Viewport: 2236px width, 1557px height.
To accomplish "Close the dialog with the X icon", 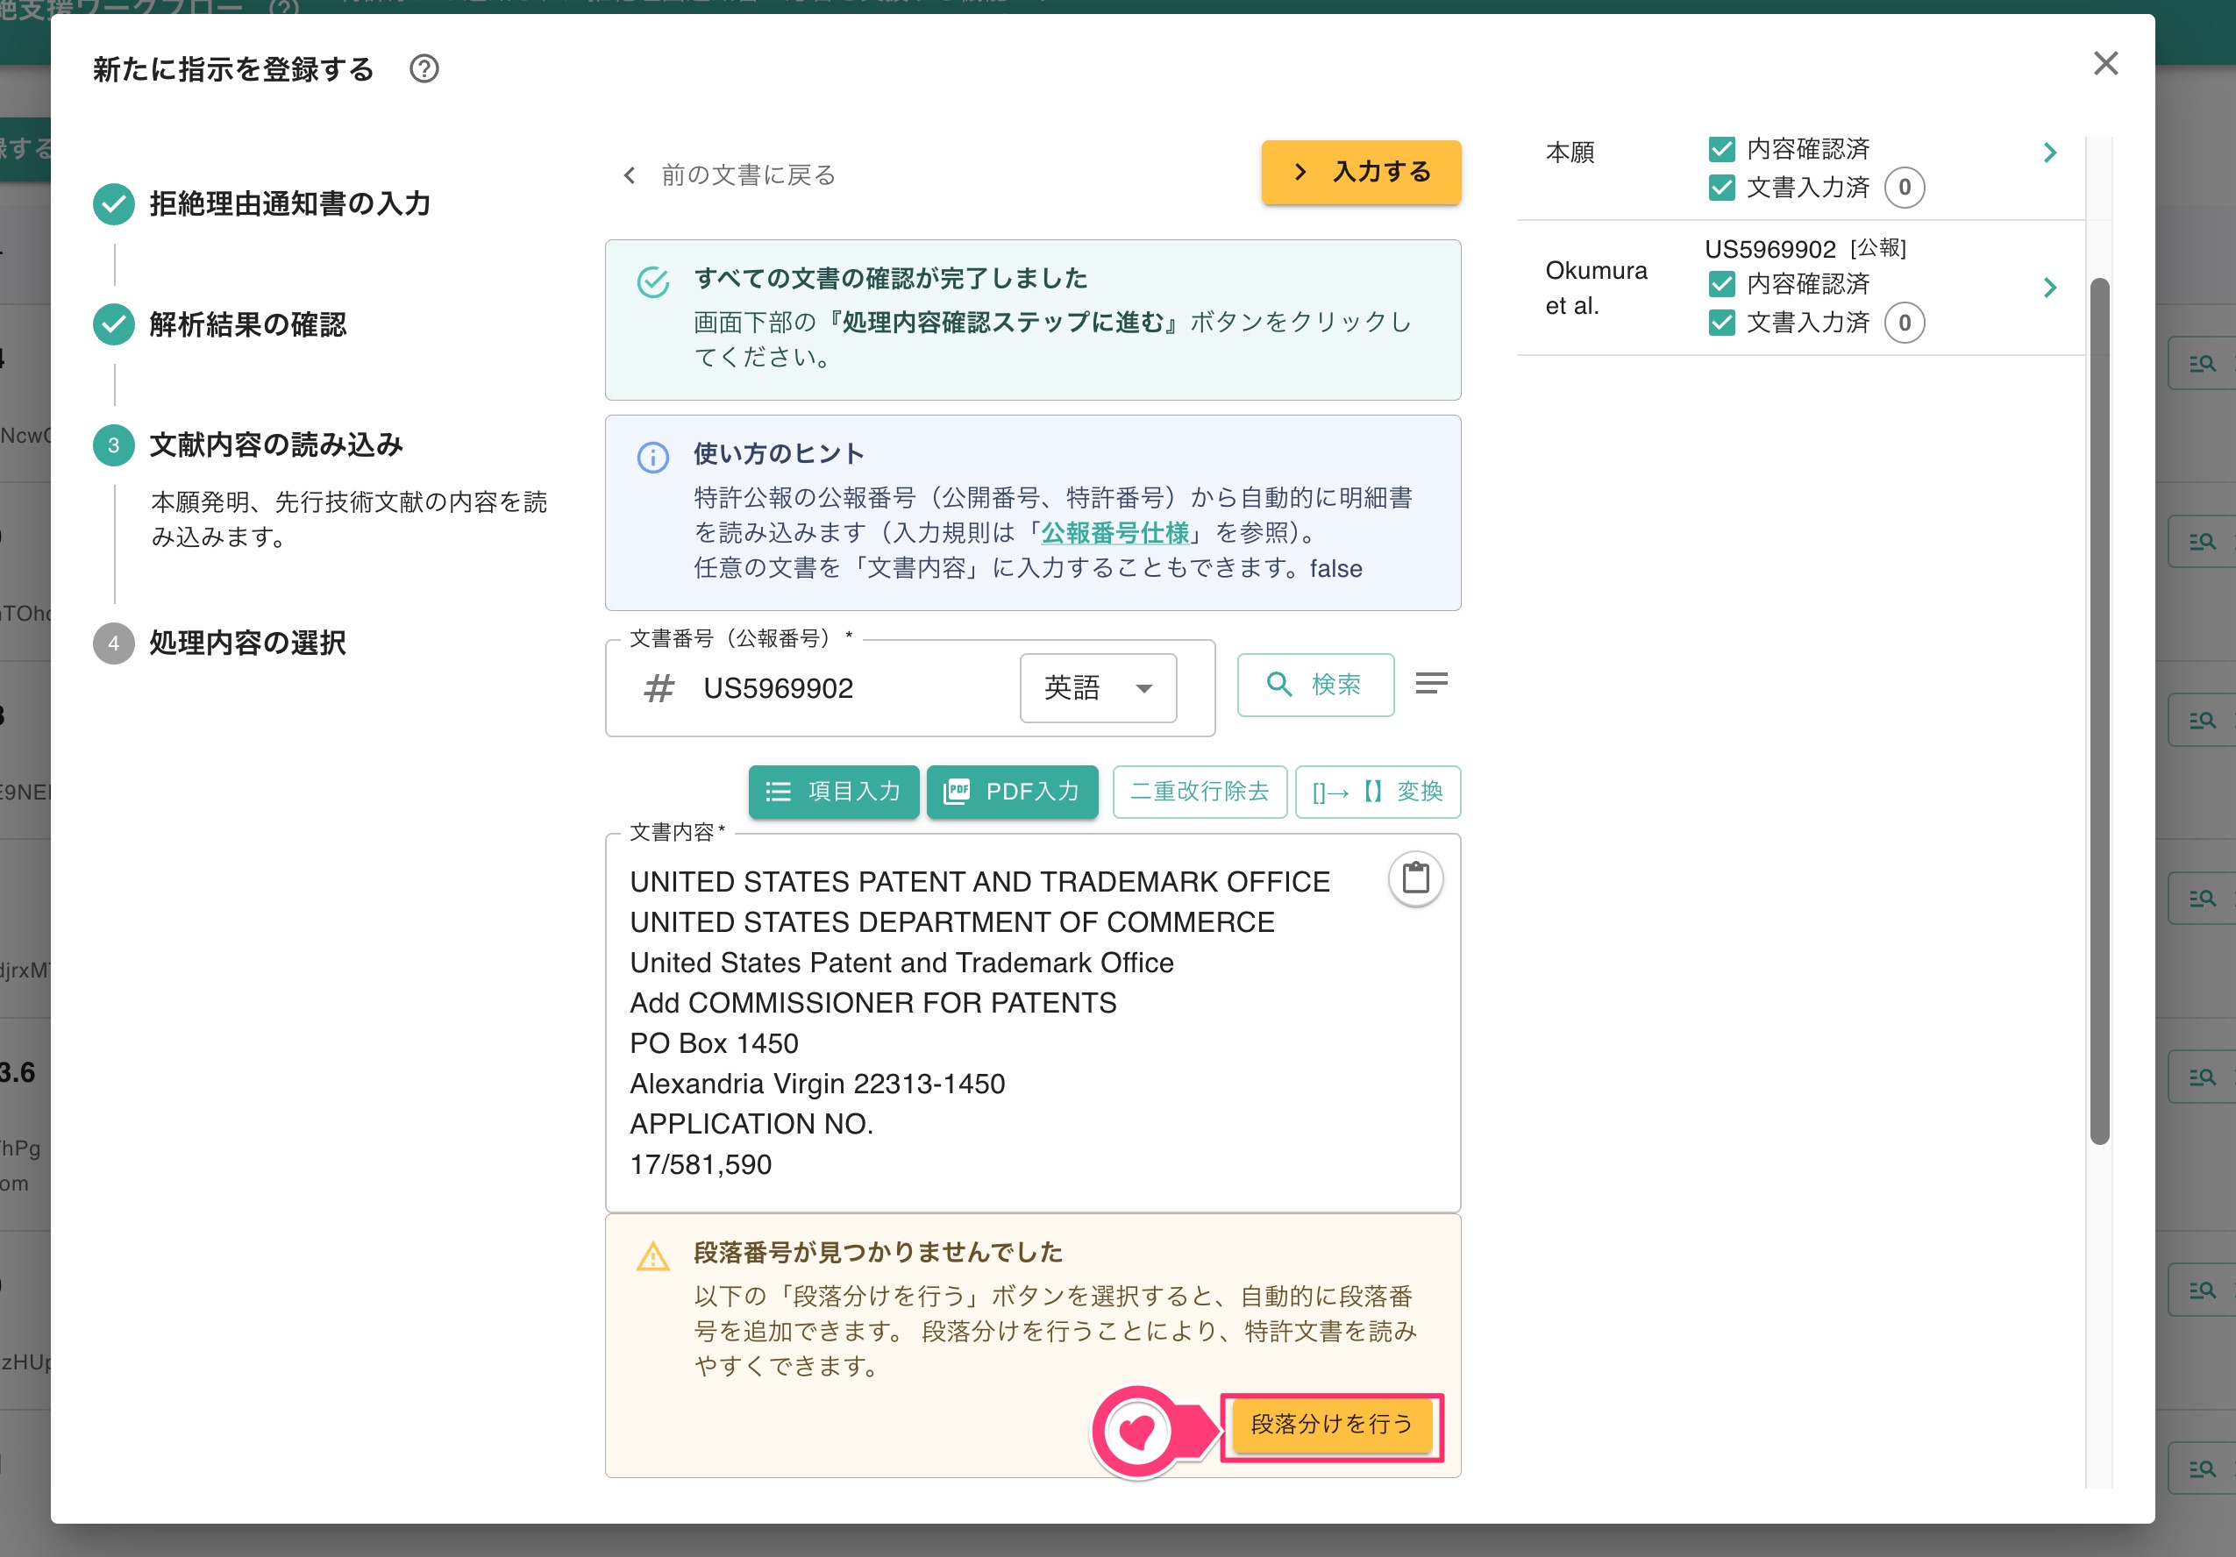I will point(2105,63).
